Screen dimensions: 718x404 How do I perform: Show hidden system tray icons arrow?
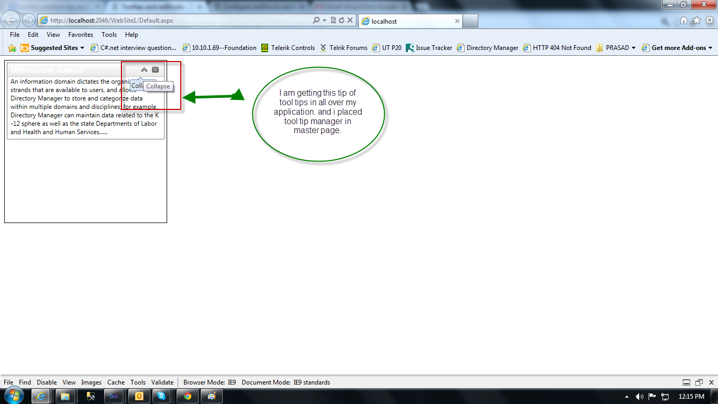tap(627, 397)
